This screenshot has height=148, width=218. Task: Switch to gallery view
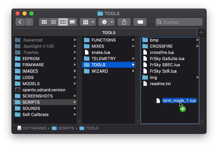coord(72,22)
